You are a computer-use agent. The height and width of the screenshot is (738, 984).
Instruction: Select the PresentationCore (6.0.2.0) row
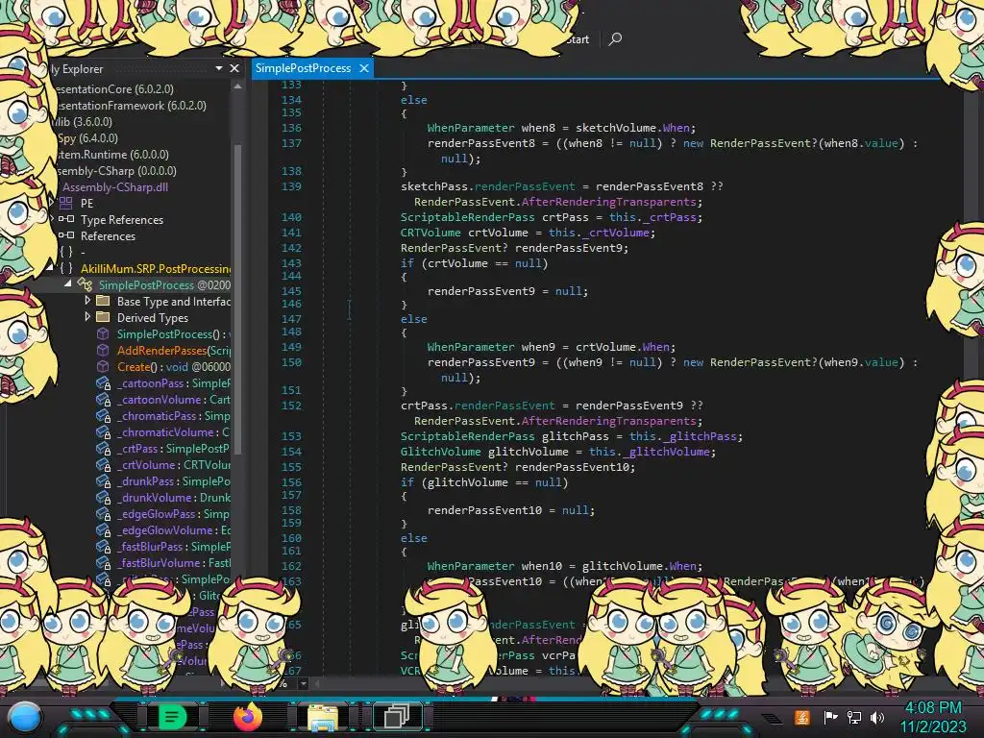click(x=114, y=89)
